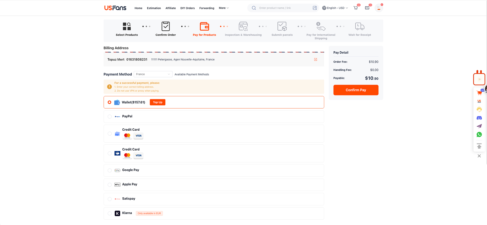The height and width of the screenshot is (225, 487).
Task: Open customer service headset icon
Action: [x=479, y=109]
